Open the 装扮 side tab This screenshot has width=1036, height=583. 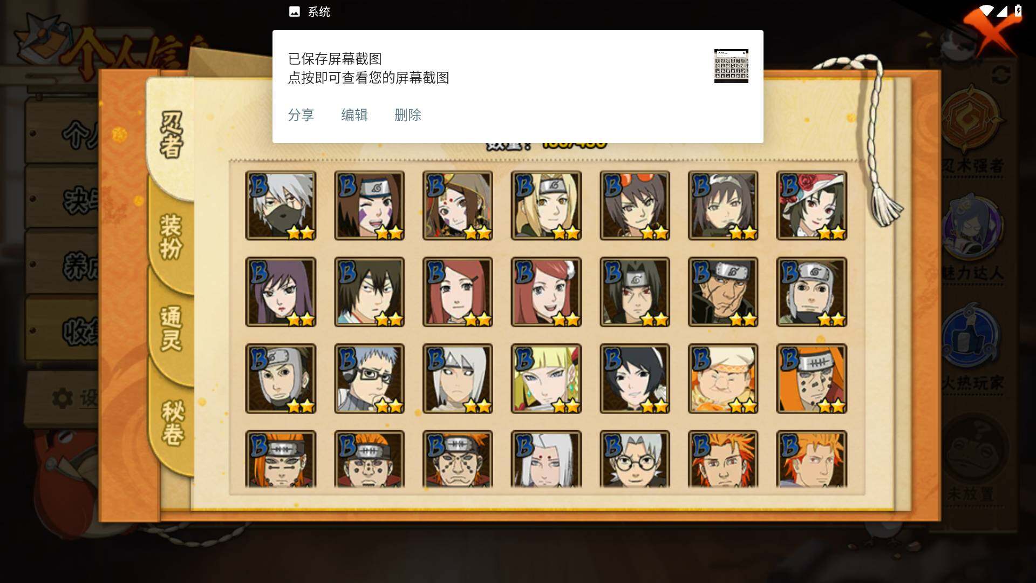coord(172,236)
